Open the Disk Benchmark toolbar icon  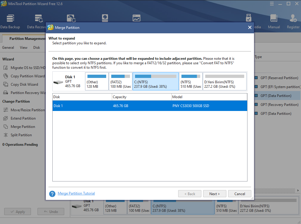[105, 18]
